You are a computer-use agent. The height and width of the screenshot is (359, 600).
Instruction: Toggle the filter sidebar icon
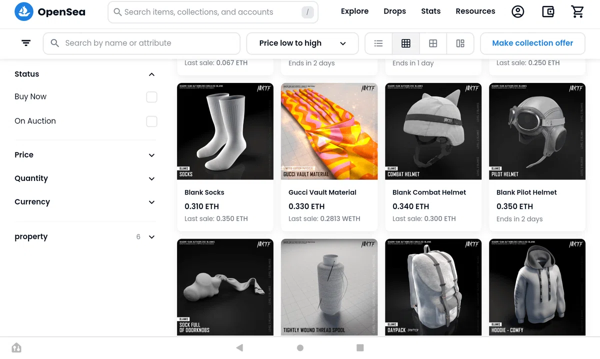point(26,43)
